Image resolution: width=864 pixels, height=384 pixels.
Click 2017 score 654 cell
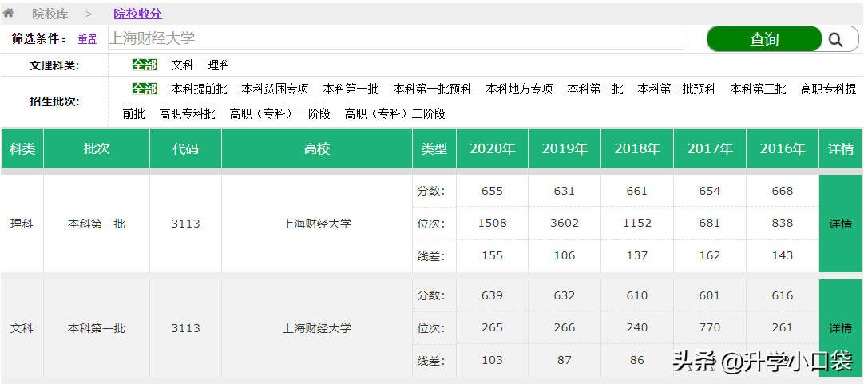pos(710,191)
